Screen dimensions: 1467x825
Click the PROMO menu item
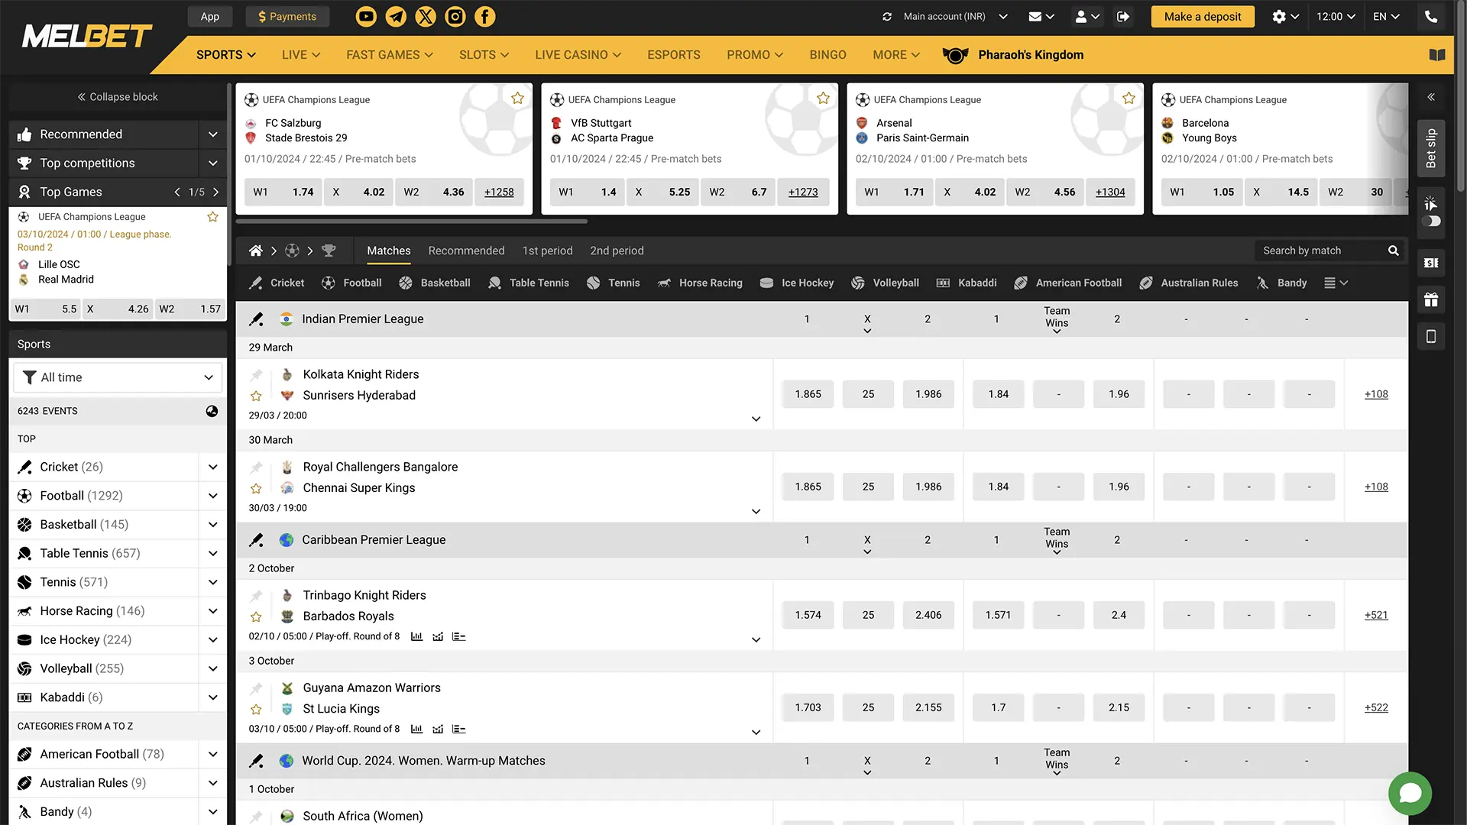tap(753, 54)
